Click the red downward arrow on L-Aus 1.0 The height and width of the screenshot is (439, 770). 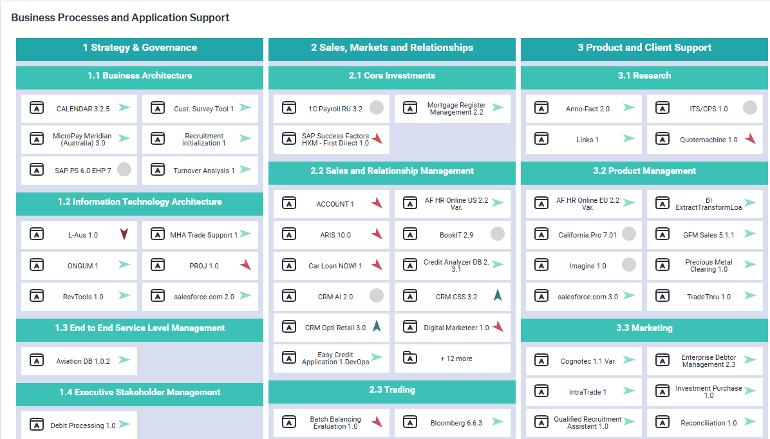124,234
